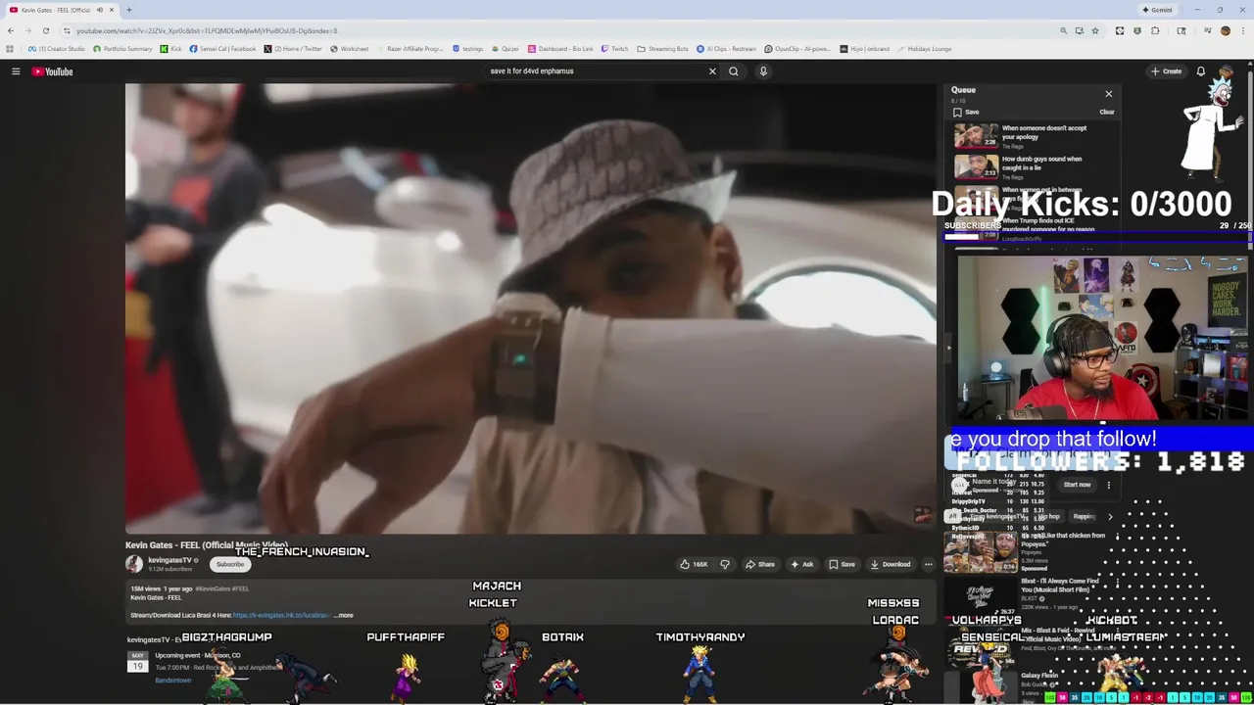Like the Kevin Gates FEEL video
The height and width of the screenshot is (705, 1254).
pos(694,564)
